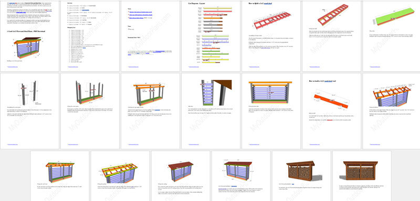The height and width of the screenshot is (201, 420).
Task: Open the brown roofing page thumbnail
Action: [x=181, y=176]
